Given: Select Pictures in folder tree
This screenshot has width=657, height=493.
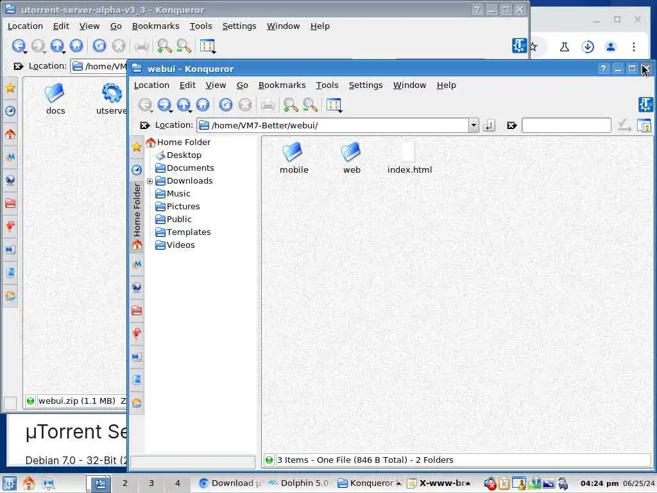Looking at the screenshot, I should (178, 206).
